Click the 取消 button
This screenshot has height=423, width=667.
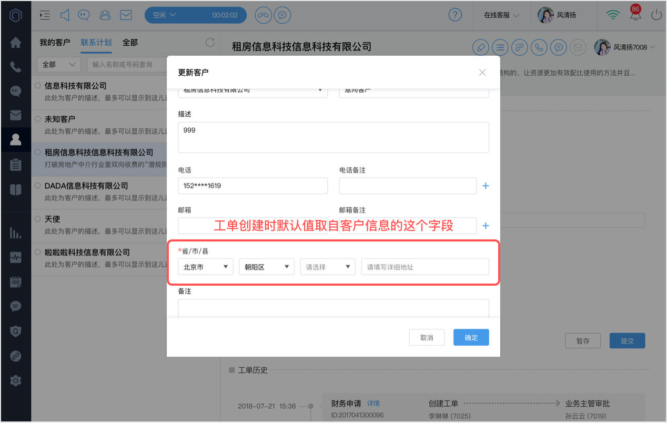coord(427,337)
